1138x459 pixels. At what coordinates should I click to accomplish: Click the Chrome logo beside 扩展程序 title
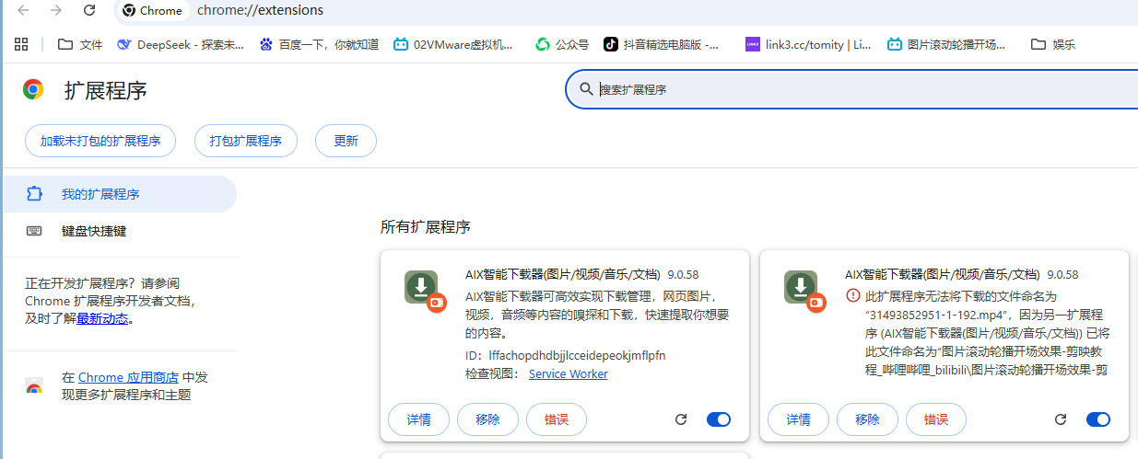tap(33, 89)
